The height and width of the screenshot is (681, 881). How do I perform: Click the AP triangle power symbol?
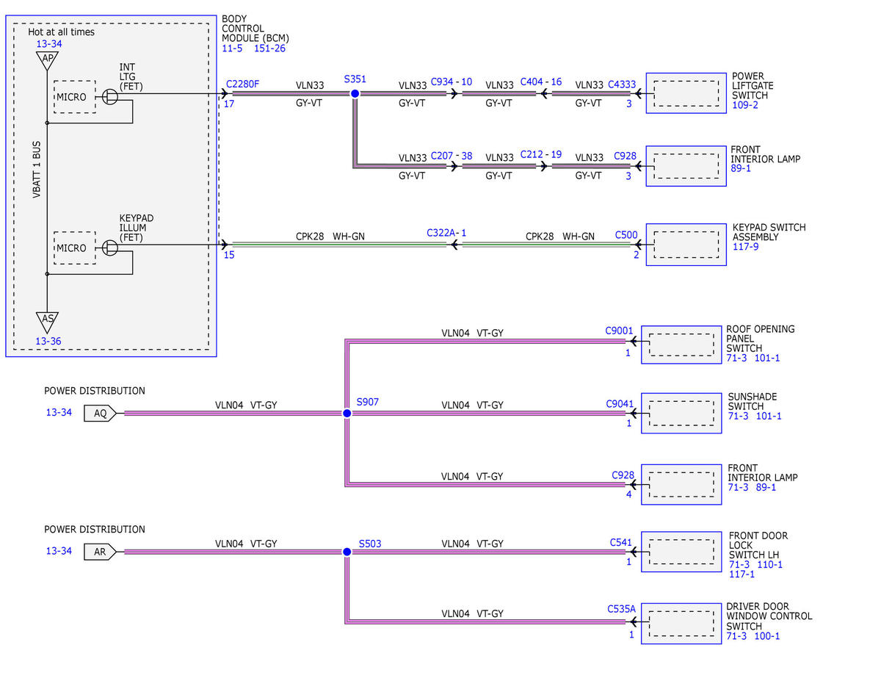coord(46,60)
